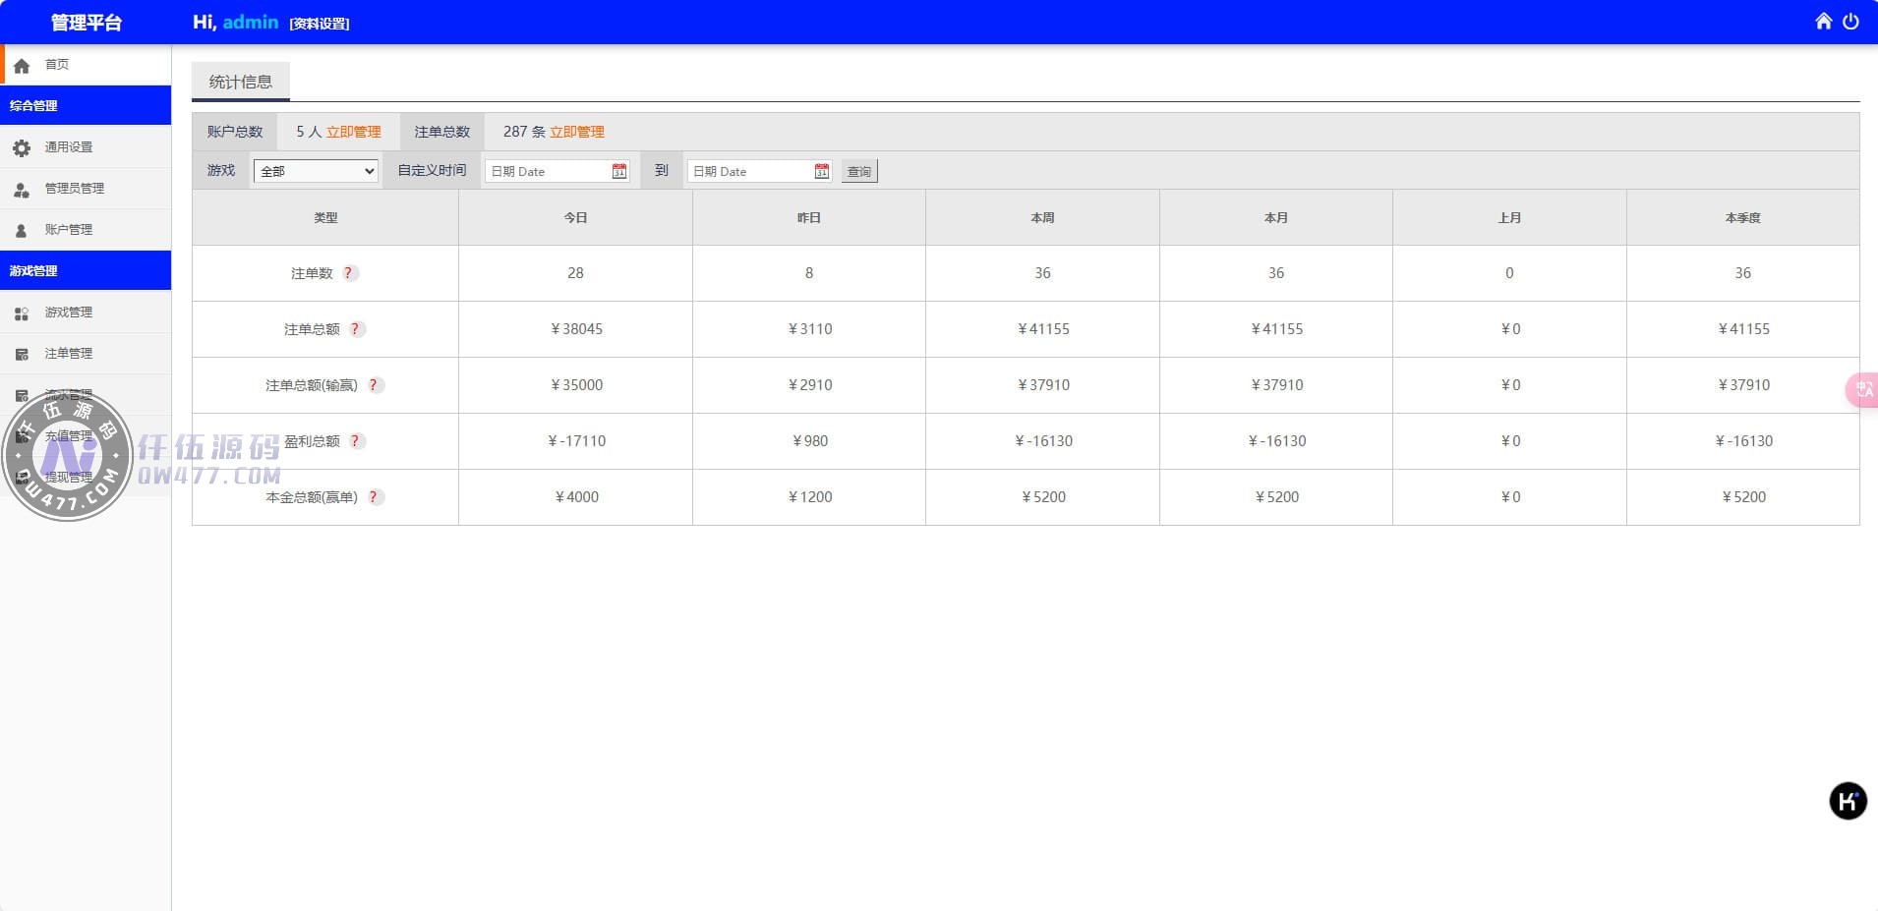Viewport: 1878px width, 911px height.
Task: Click 立即管理 link next to 5 人
Action: click(354, 132)
